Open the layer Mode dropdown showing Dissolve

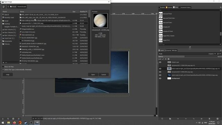tap(212, 54)
